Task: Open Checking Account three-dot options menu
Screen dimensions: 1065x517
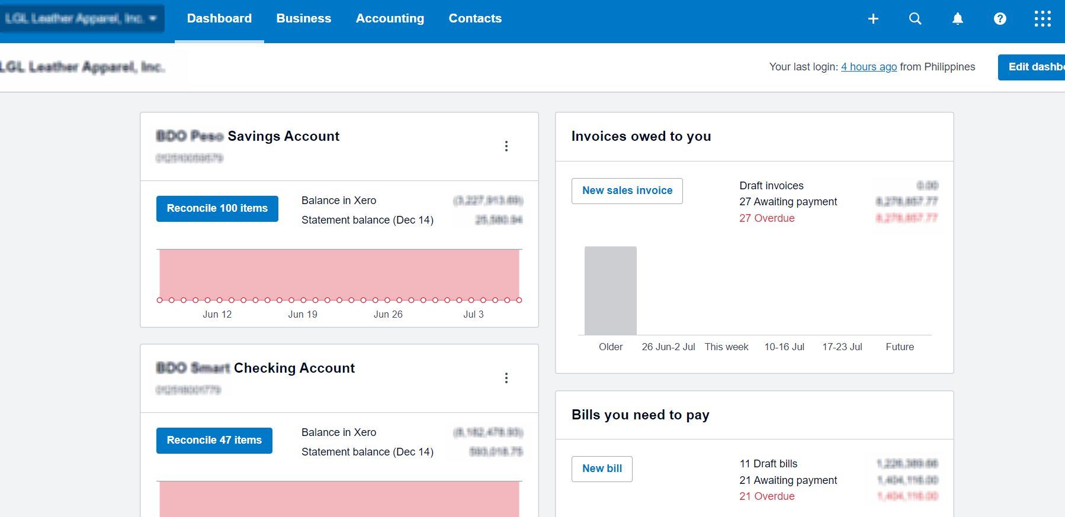Action: (506, 378)
